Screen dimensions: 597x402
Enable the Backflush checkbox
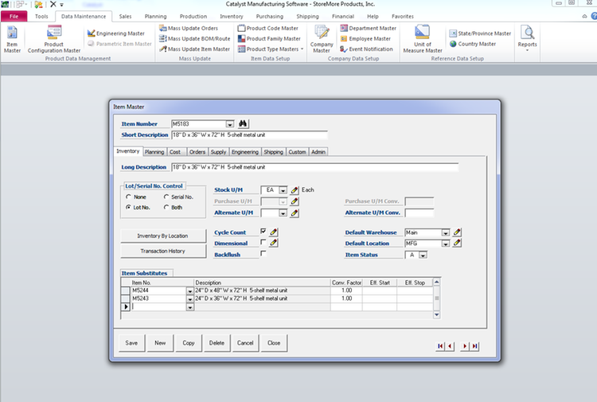263,253
